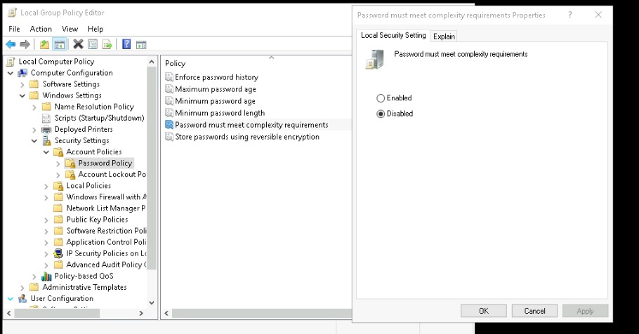This screenshot has width=639, height=334.
Task: Click the dialog's question mark help button
Action: (569, 15)
